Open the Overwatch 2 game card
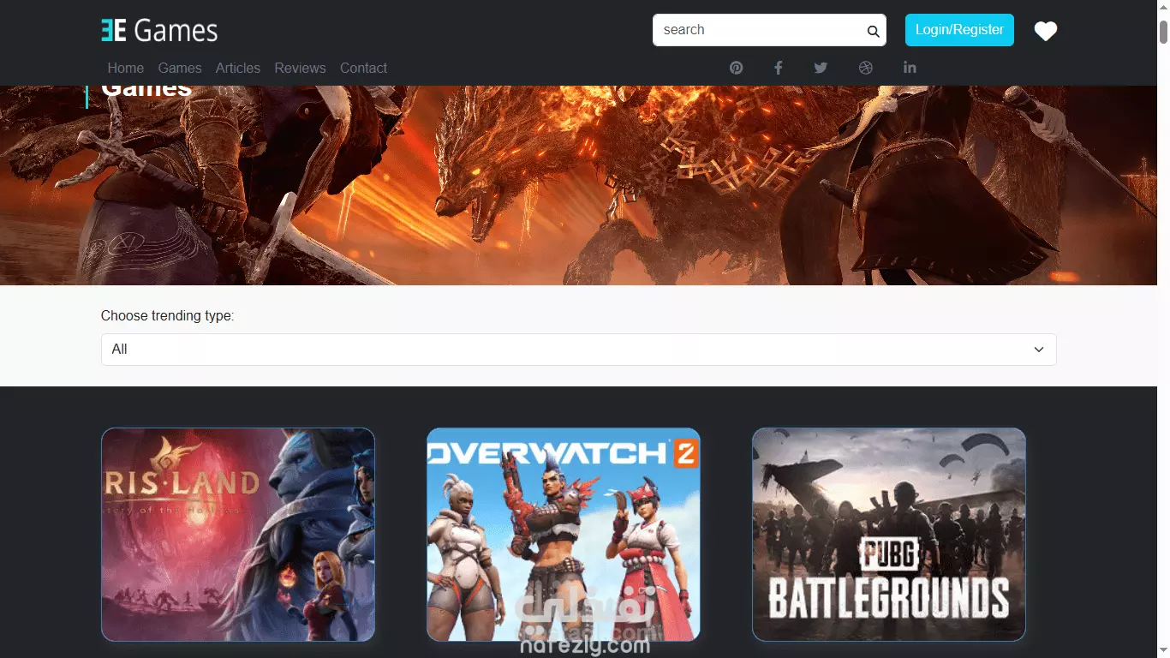This screenshot has width=1170, height=658. [x=564, y=535]
